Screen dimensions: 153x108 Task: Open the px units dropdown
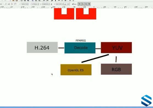click(x=67, y=4)
